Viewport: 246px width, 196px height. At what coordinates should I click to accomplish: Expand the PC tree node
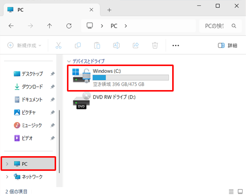pos(7,164)
